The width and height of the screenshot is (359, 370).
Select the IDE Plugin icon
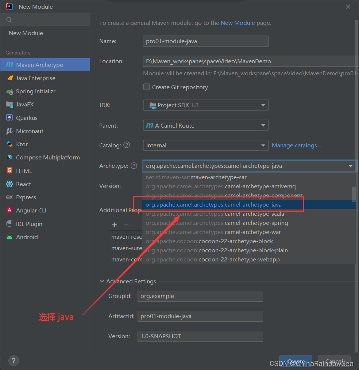click(9, 223)
